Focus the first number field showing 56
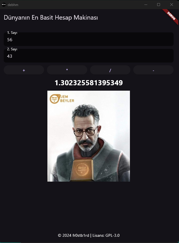This screenshot has width=179, height=243. [89, 39]
